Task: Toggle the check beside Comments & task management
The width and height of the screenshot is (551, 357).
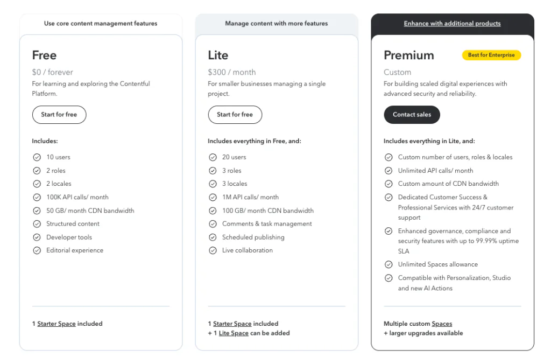Action: coord(213,223)
